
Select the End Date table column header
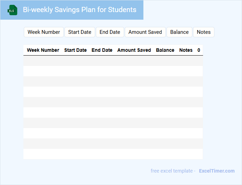(102, 50)
